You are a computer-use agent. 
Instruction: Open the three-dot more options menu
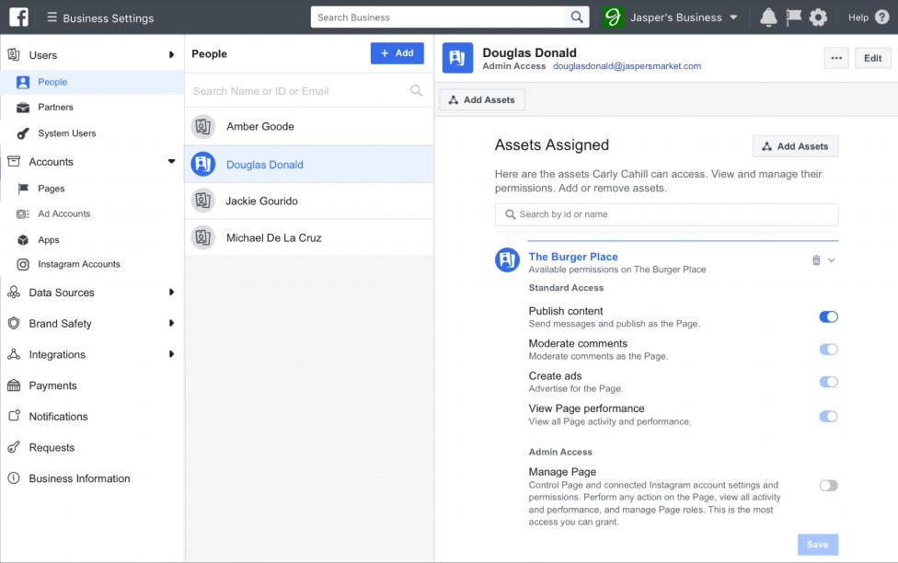(836, 58)
